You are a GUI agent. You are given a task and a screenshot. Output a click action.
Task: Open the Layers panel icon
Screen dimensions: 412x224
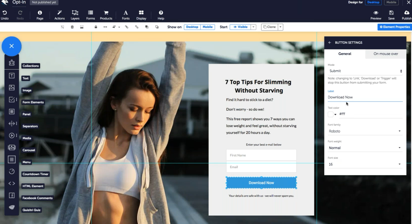click(75, 13)
